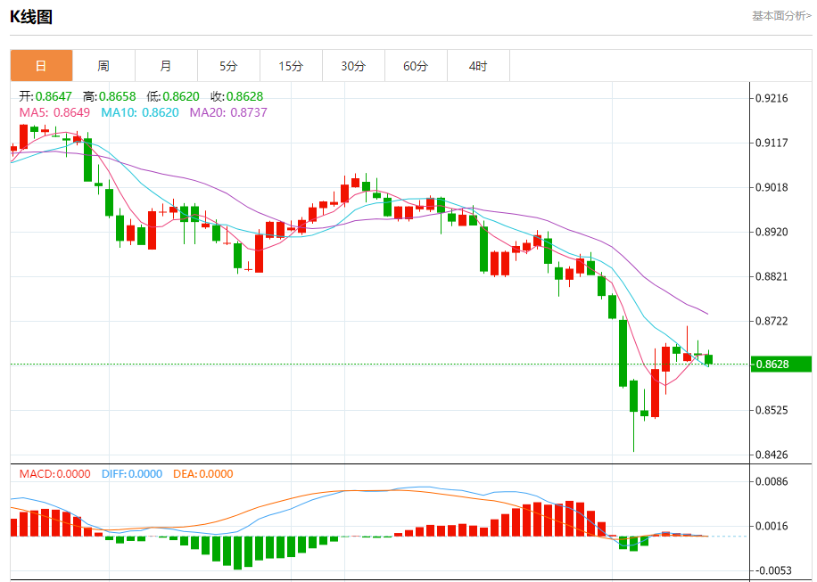Click the 0.9018 price axis label

[772, 187]
